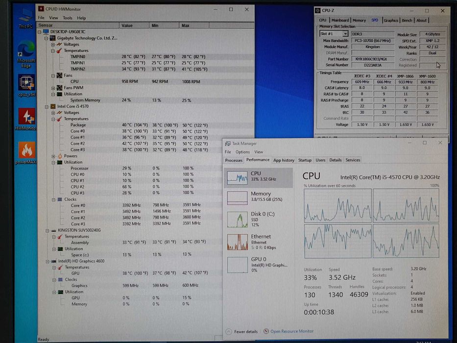This screenshot has width=457, height=343.
Task: Select the Disk 0 (C:) performance item
Action: tap(258, 219)
